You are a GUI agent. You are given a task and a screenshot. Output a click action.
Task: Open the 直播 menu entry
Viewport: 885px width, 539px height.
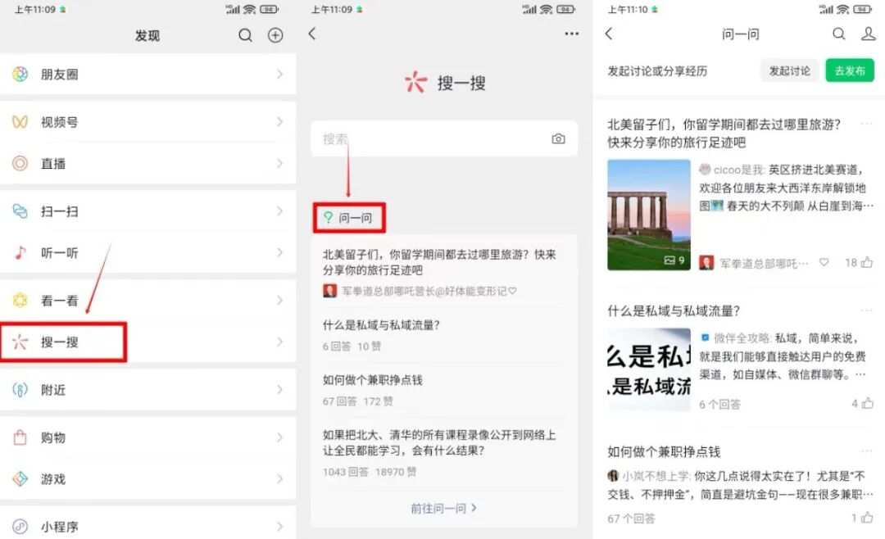[147, 164]
